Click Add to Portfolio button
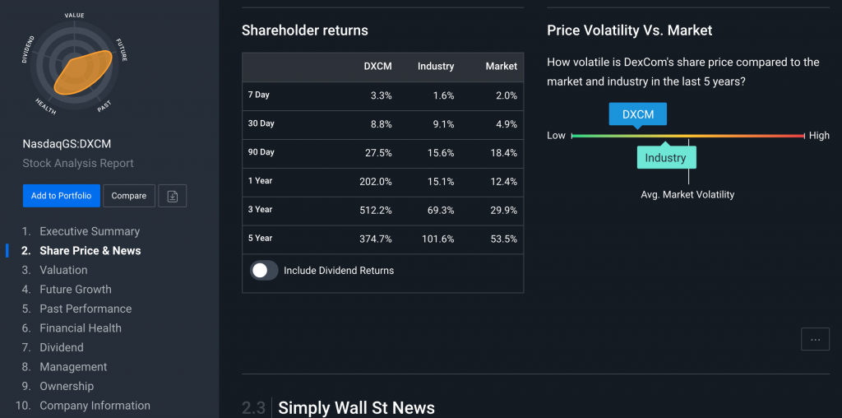 (x=61, y=196)
